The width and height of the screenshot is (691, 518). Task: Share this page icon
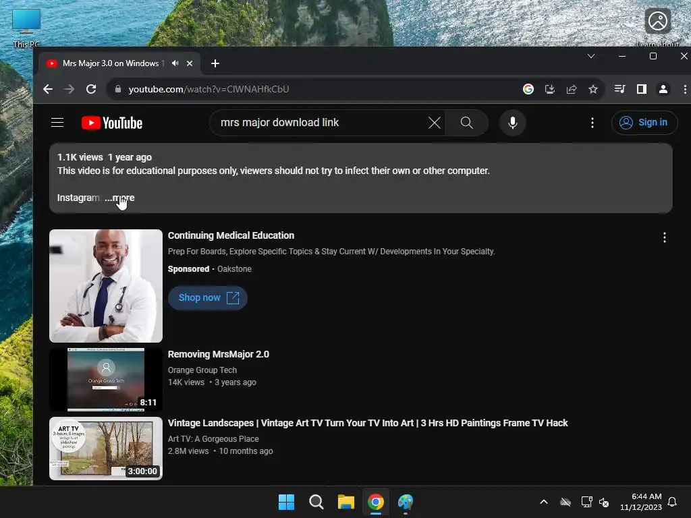click(572, 90)
